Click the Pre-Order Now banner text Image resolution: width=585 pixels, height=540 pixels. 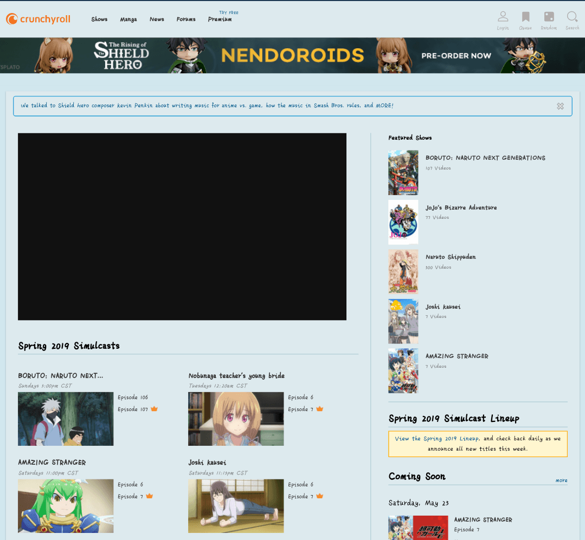click(x=456, y=56)
